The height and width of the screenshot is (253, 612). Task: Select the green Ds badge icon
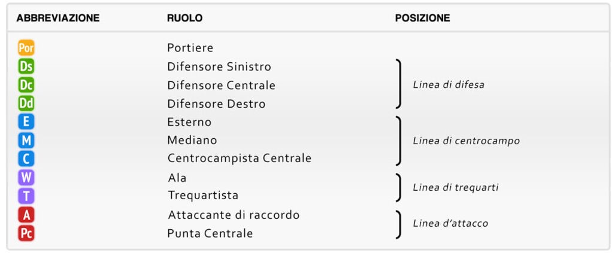pyautogui.click(x=26, y=66)
